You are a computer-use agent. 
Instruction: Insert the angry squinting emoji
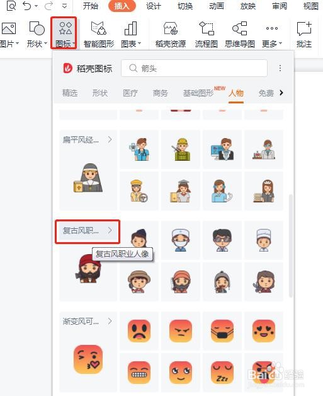pos(181,331)
